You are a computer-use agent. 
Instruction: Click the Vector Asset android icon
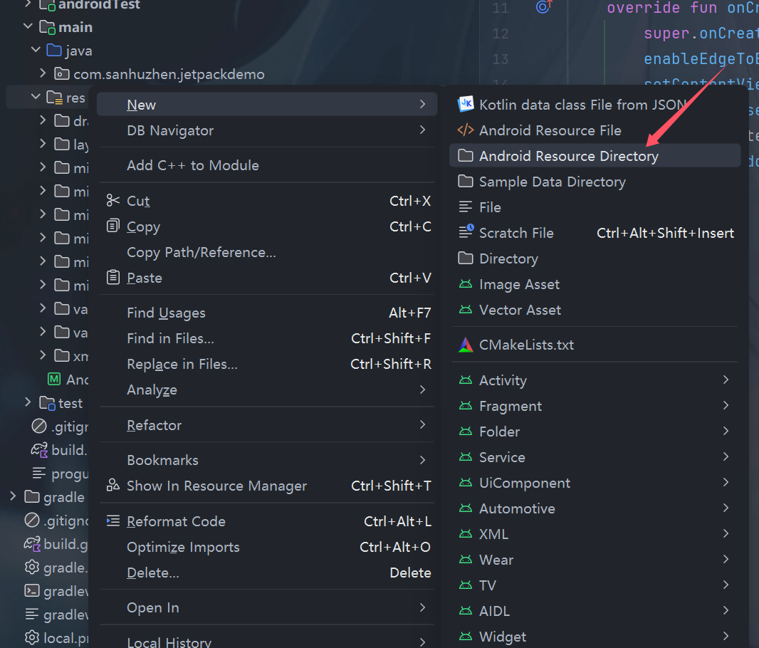(x=466, y=310)
